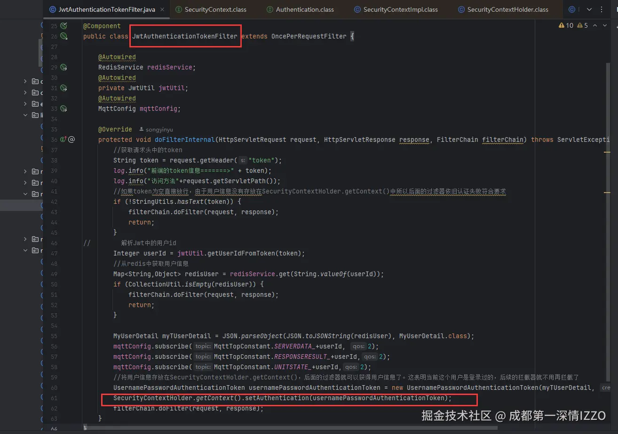The width and height of the screenshot is (618, 434).
Task: Click the weak warnings count indicator showing 5
Action: click(583, 25)
